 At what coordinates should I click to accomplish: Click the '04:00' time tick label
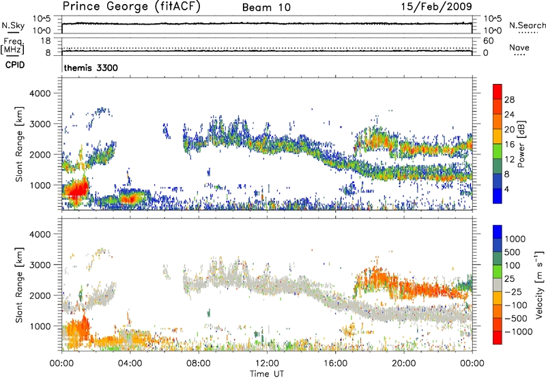[x=130, y=364]
